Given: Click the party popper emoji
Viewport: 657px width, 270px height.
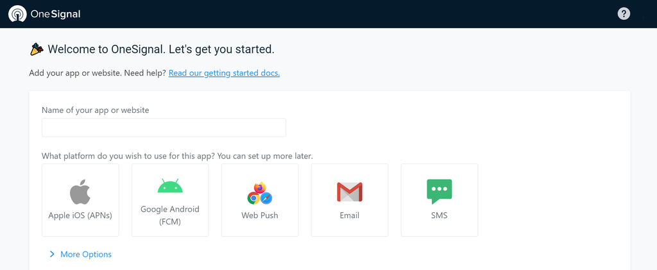Looking at the screenshot, I should click(x=37, y=49).
